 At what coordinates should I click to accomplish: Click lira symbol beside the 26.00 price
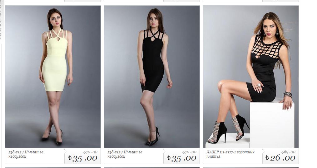tap(267, 157)
